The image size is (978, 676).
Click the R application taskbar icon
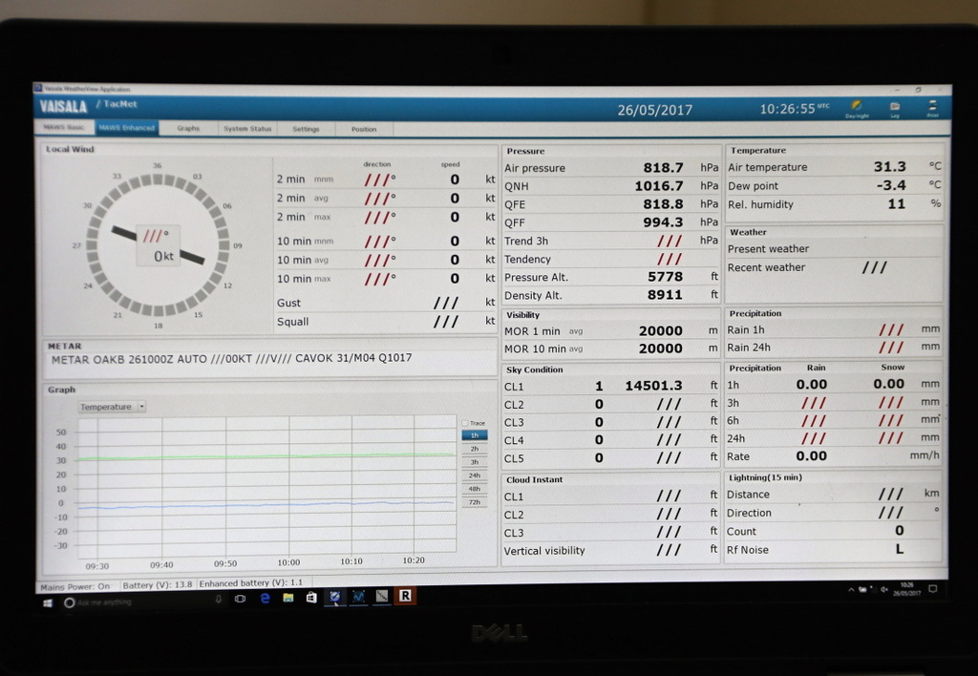[405, 596]
